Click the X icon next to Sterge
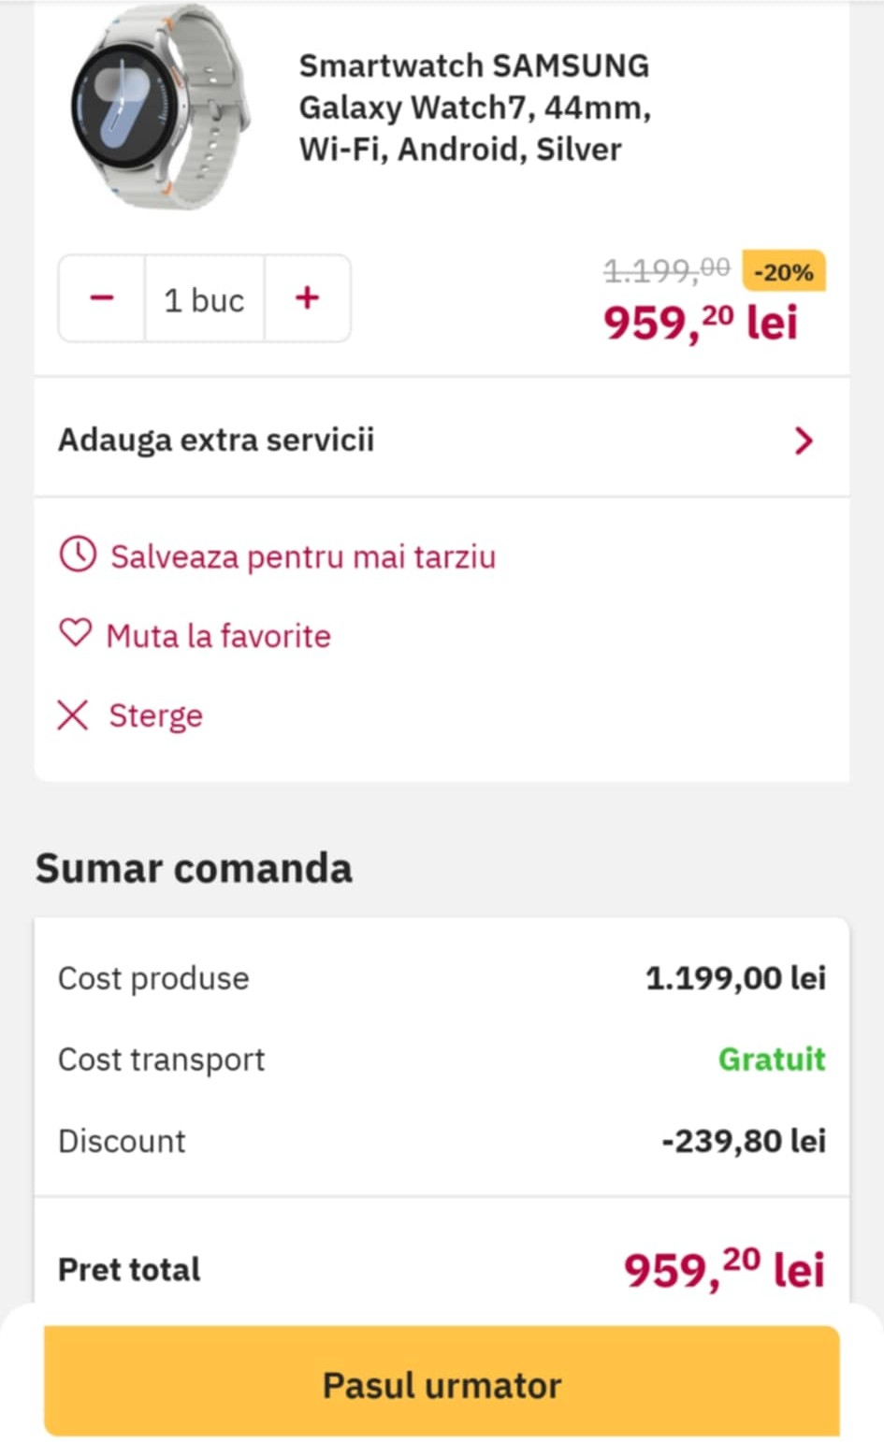The image size is (884, 1442). [73, 715]
